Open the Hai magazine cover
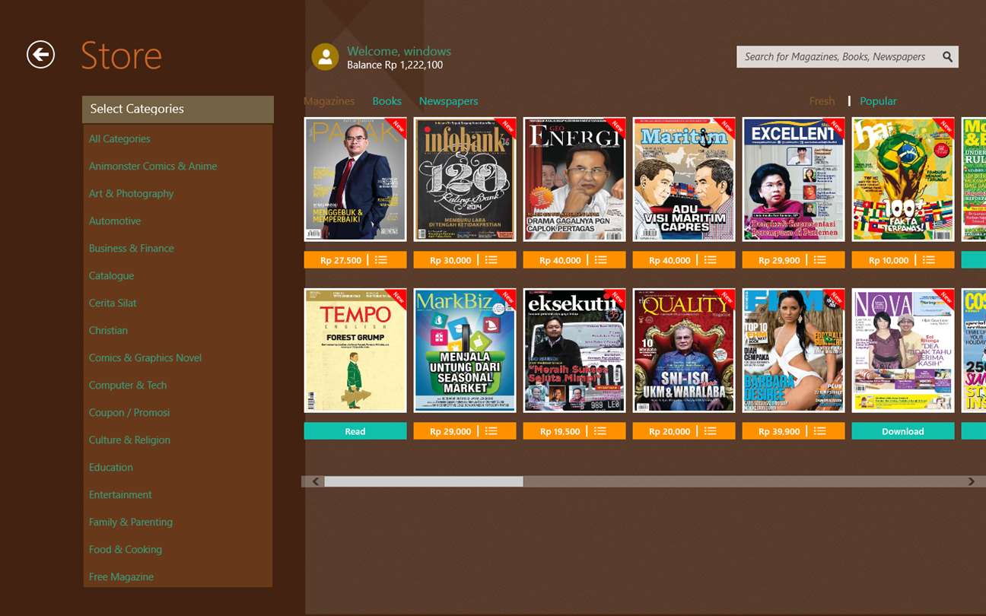The height and width of the screenshot is (616, 986). coord(903,179)
